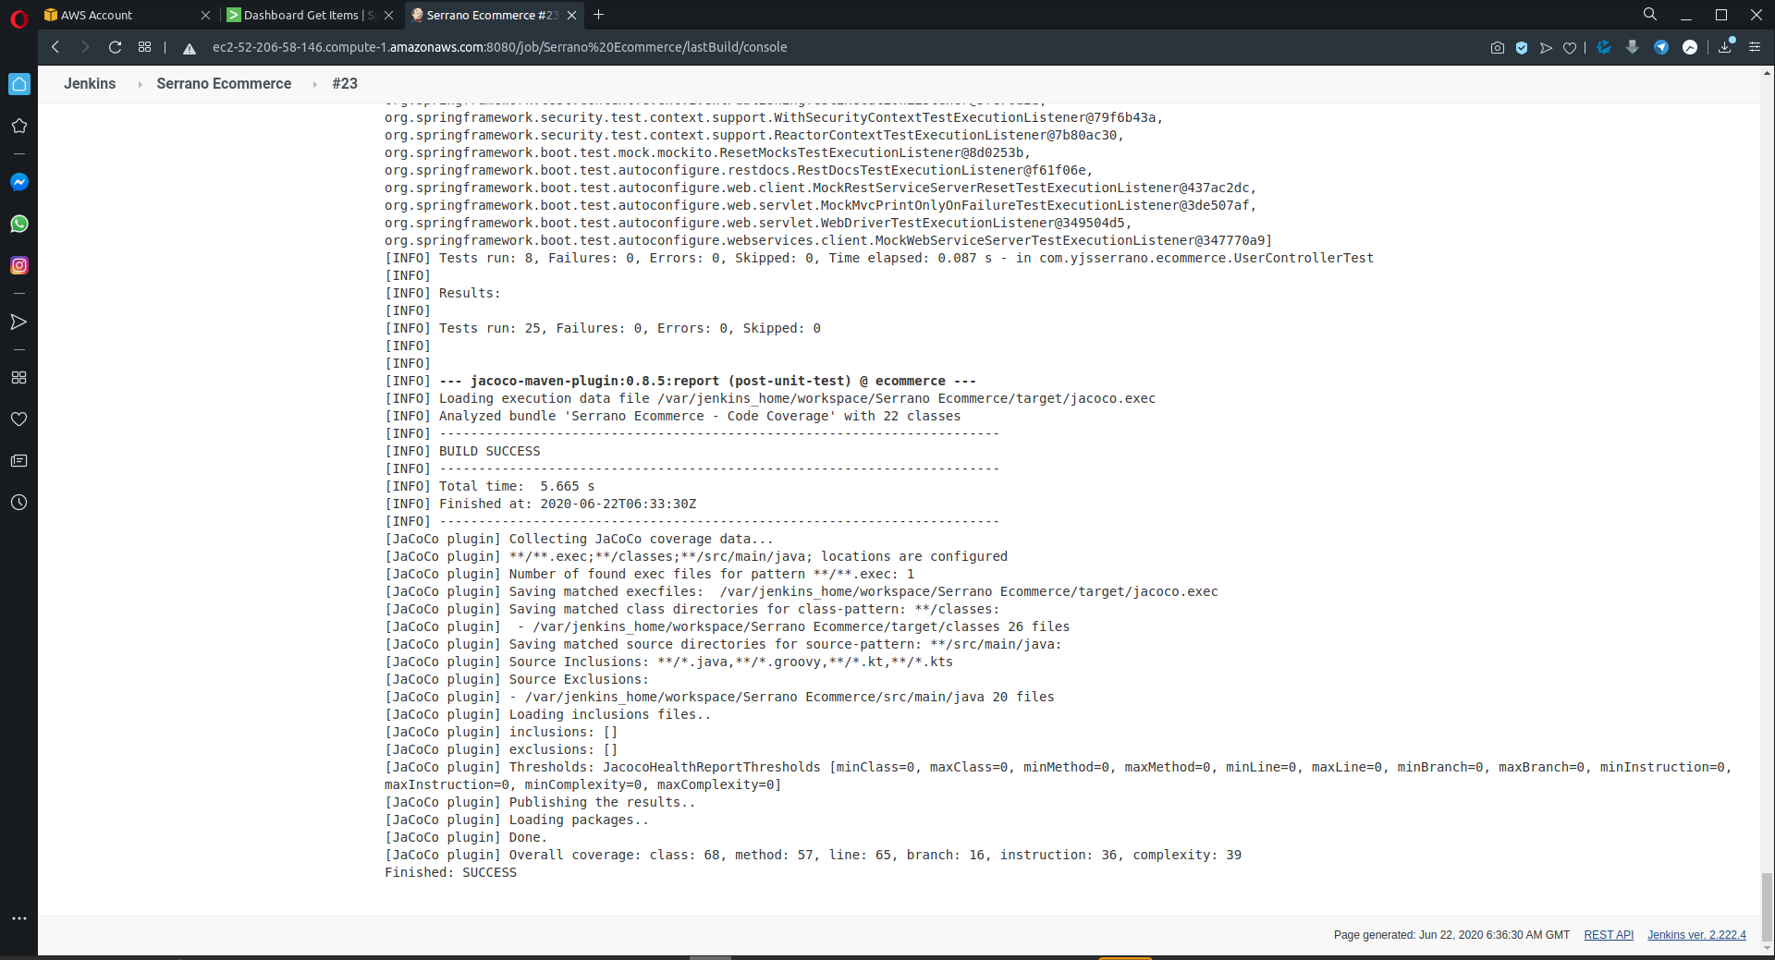Click the jacoco-maven-plugin report header line
1775x960 pixels.
pyautogui.click(x=680, y=381)
